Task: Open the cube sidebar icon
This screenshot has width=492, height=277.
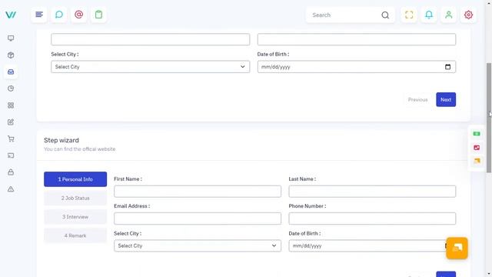Action: click(x=11, y=55)
